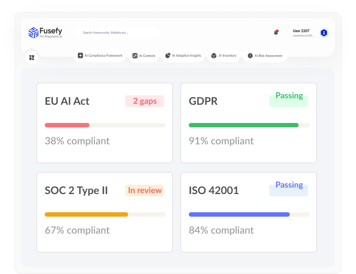Click the In review status badge

tap(145, 190)
